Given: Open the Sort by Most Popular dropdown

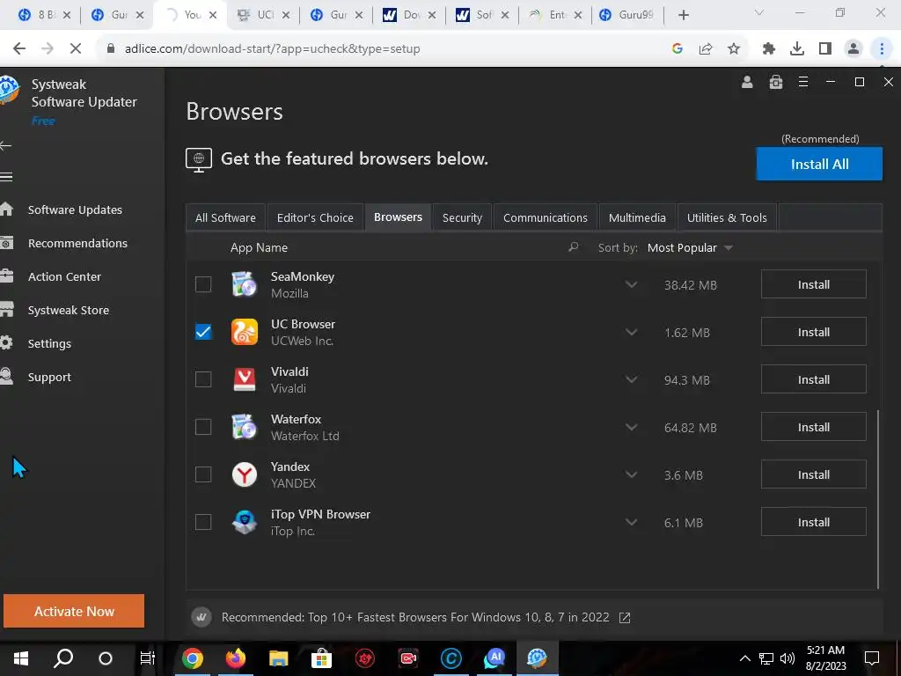Looking at the screenshot, I should tap(690, 247).
